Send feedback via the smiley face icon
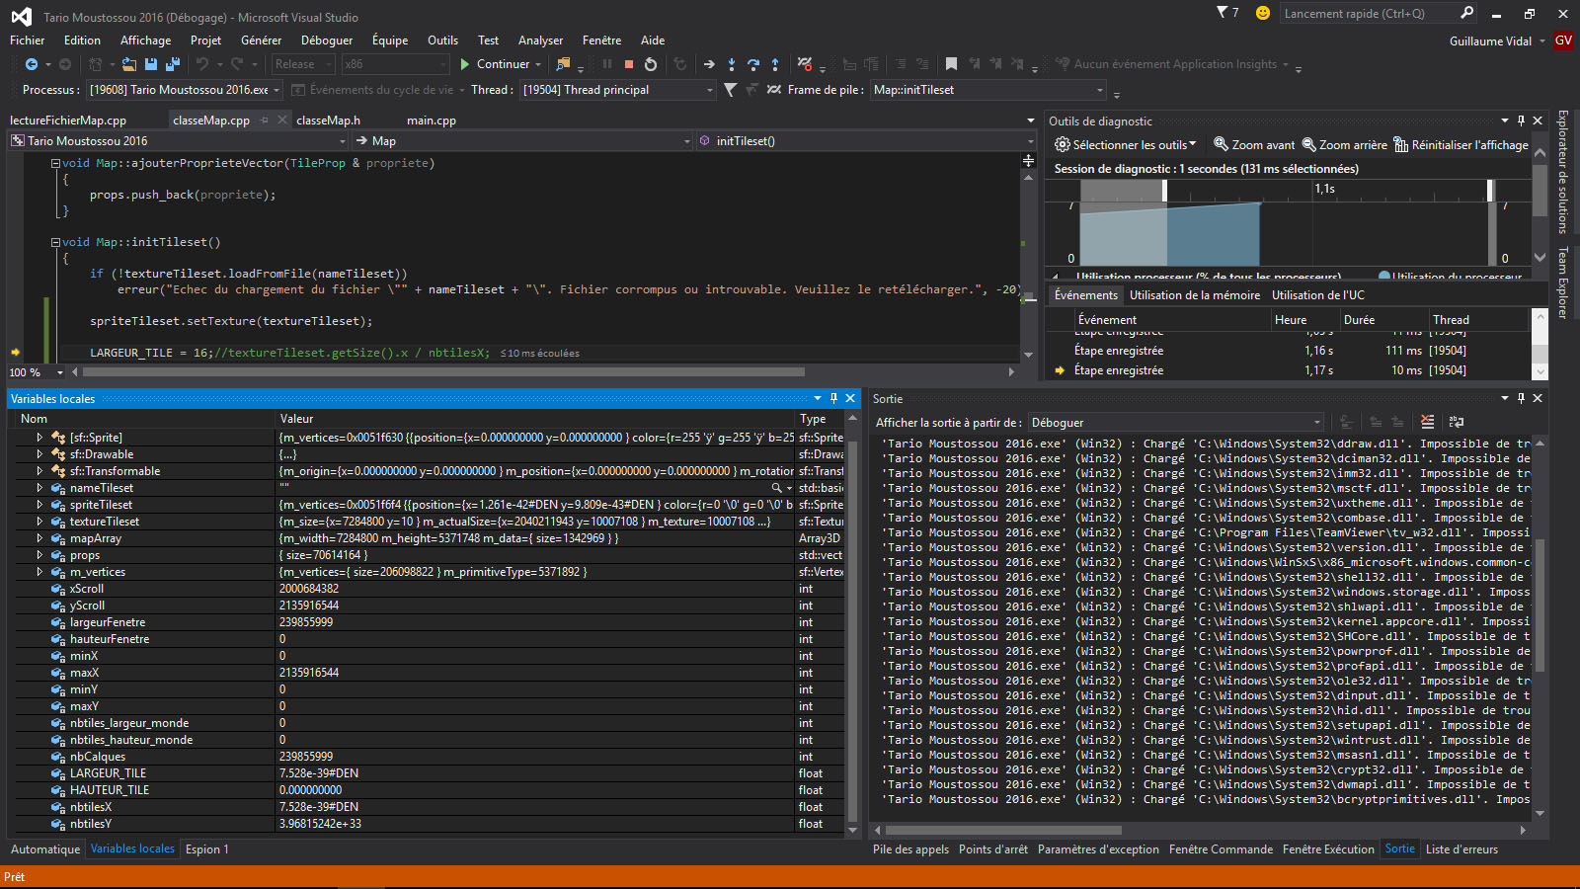The height and width of the screenshot is (889, 1580). 1262,13
